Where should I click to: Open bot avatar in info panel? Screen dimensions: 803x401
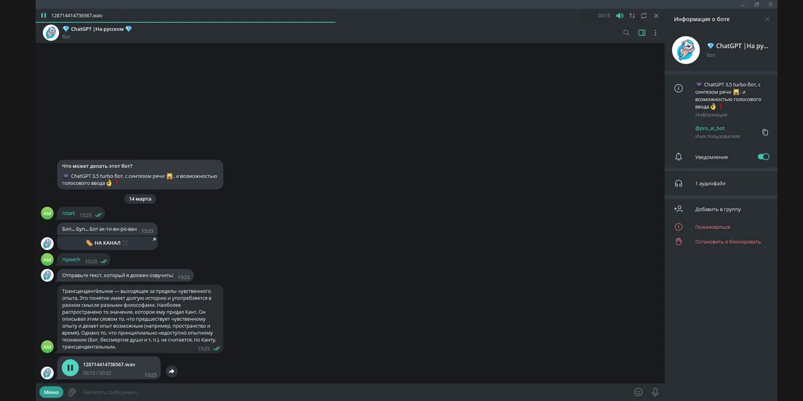686,50
